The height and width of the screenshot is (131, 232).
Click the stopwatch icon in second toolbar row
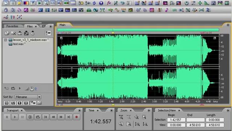(6, 10)
